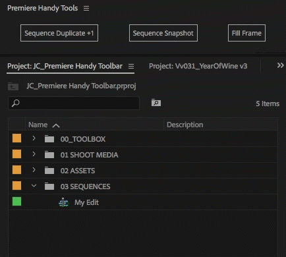Expand the 00_TOOLBOX bin
This screenshot has height=257, width=286.
[34, 138]
